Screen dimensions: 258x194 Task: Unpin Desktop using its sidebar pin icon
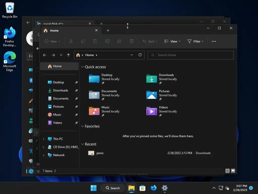[x=76, y=82]
